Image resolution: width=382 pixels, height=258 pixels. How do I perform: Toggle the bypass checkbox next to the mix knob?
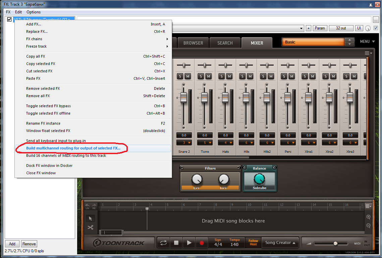376,28
